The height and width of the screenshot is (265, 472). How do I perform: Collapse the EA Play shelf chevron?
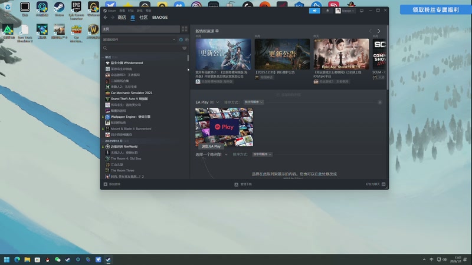380,102
